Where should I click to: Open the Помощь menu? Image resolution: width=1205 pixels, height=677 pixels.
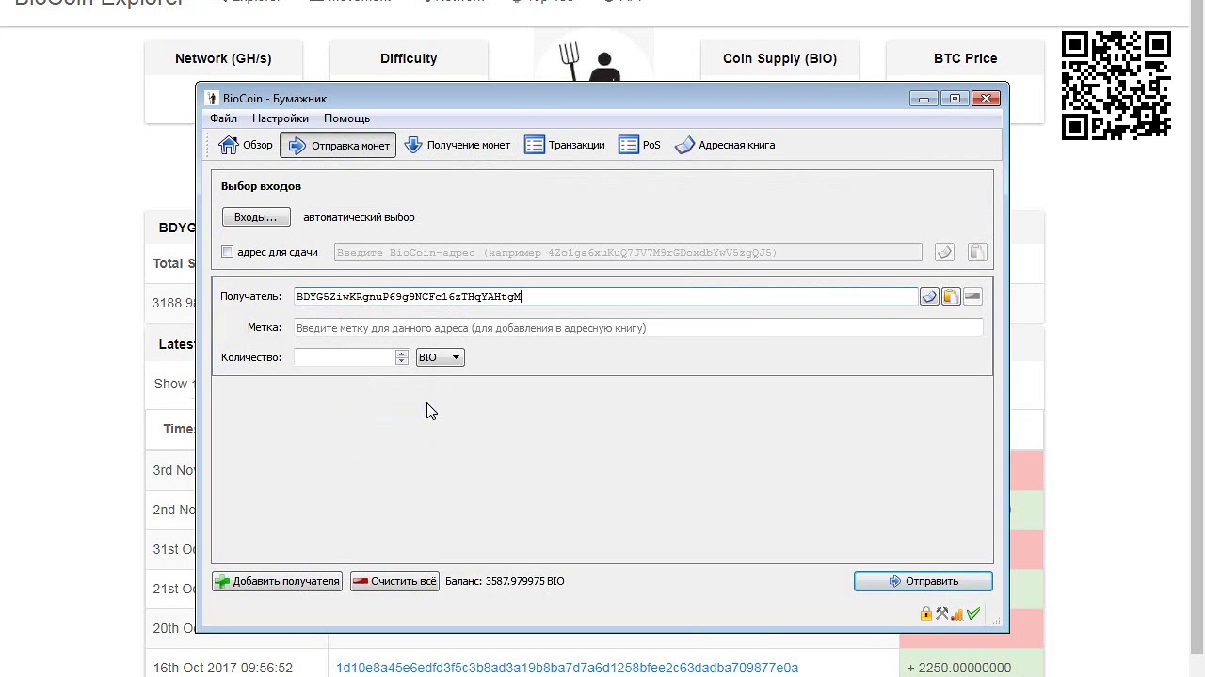pos(346,118)
